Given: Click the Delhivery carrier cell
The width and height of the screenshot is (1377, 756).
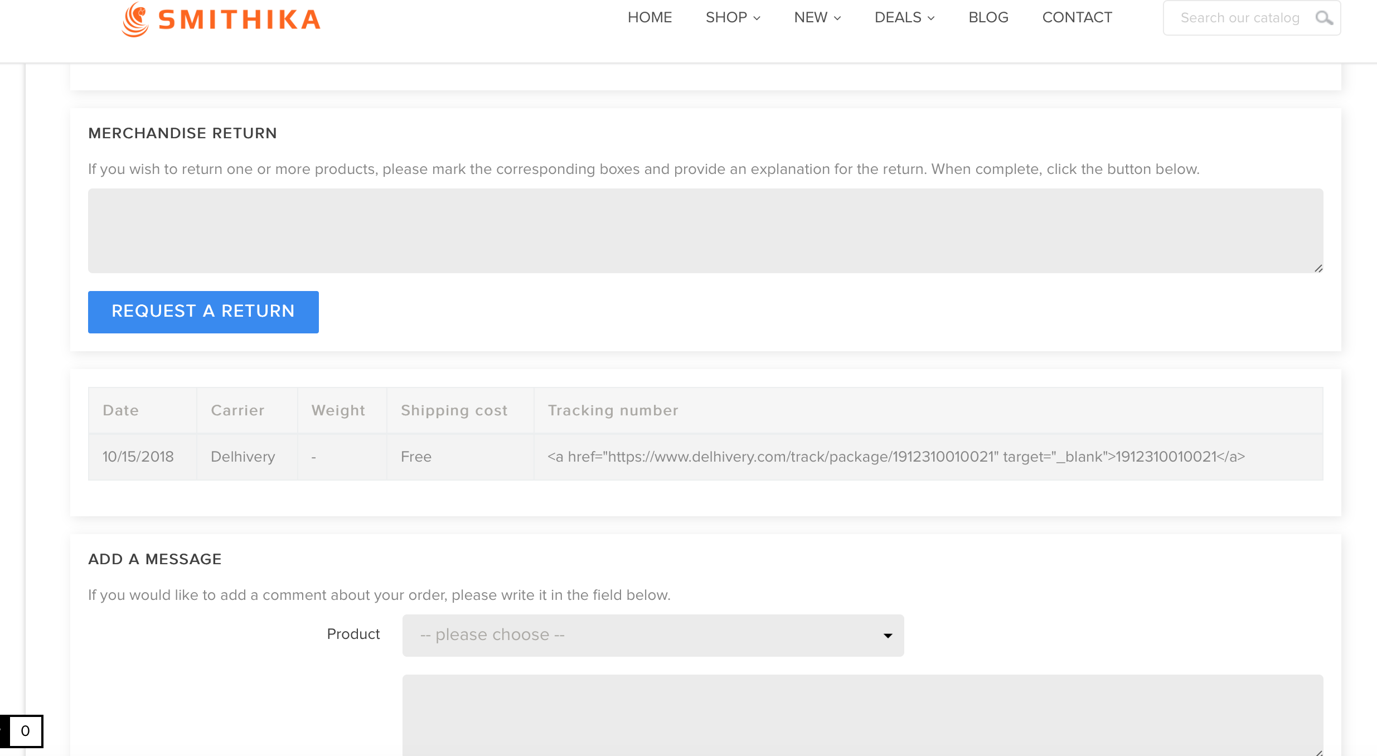Looking at the screenshot, I should [x=243, y=457].
